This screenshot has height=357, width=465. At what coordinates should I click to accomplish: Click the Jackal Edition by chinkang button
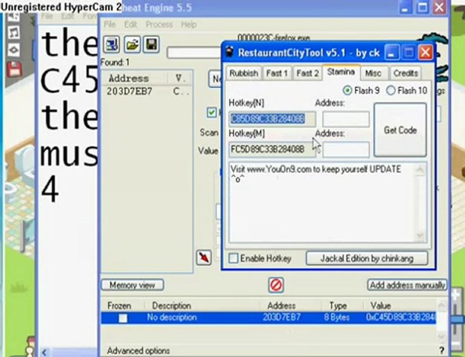tap(366, 258)
